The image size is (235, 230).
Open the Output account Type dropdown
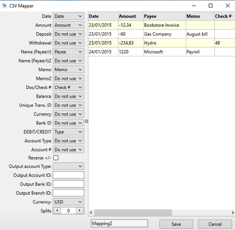point(68,166)
